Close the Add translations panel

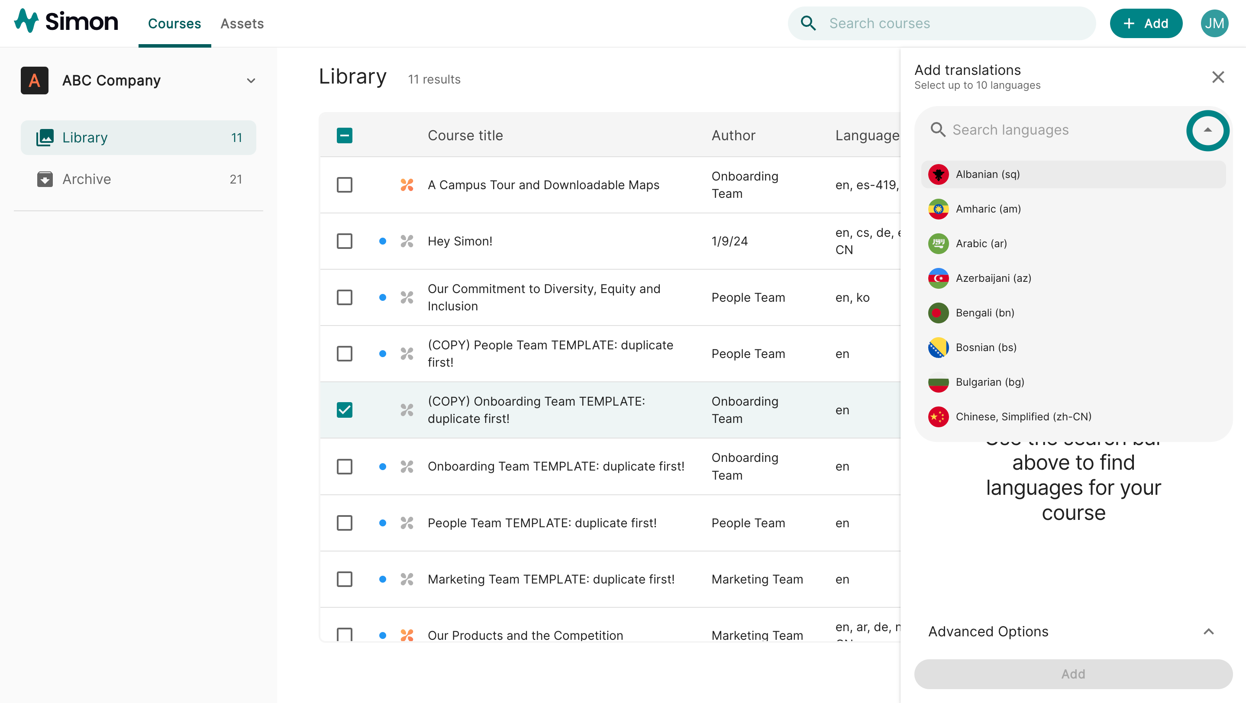1218,77
